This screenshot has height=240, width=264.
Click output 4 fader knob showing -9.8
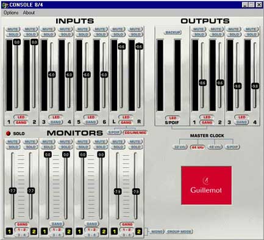[x=255, y=86]
